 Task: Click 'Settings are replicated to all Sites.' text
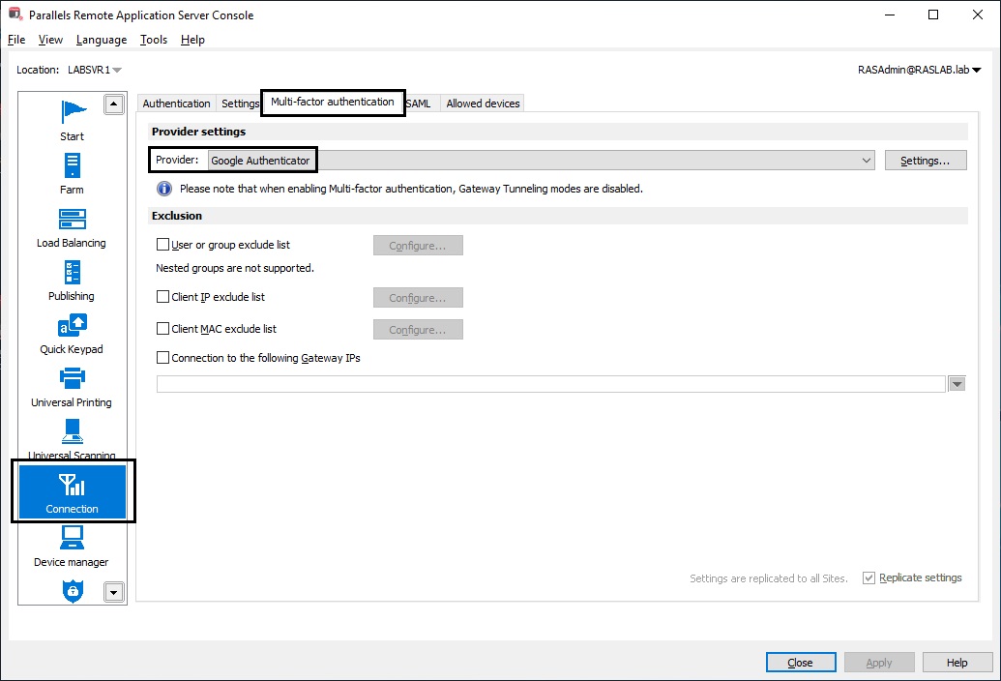[769, 578]
